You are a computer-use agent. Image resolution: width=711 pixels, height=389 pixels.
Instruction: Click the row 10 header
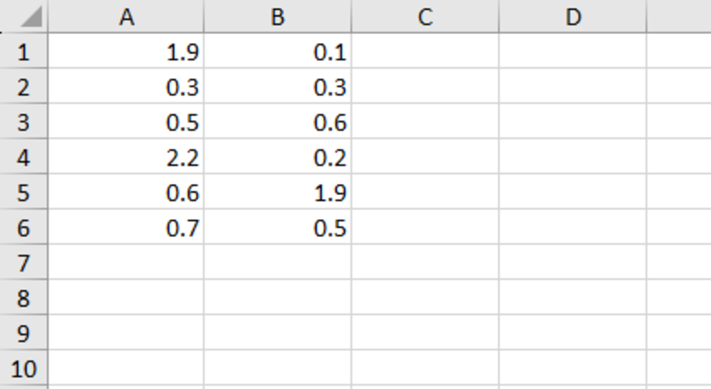tap(23, 368)
